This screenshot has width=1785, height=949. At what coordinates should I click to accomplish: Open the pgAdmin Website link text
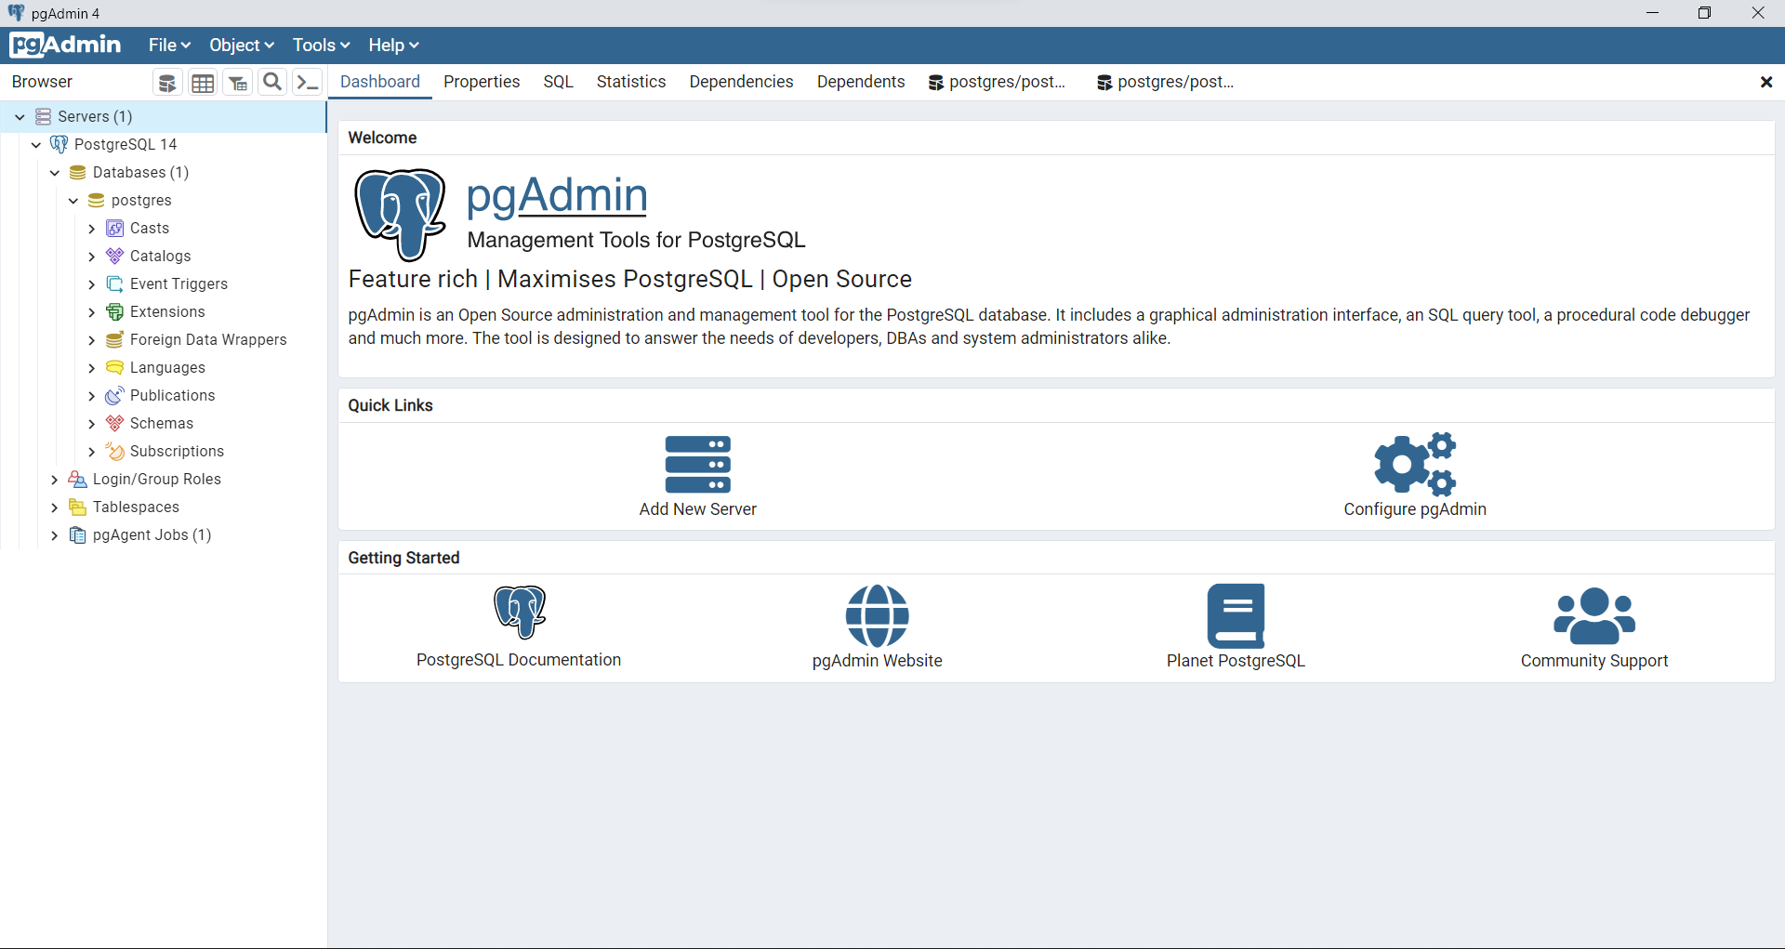(877, 661)
